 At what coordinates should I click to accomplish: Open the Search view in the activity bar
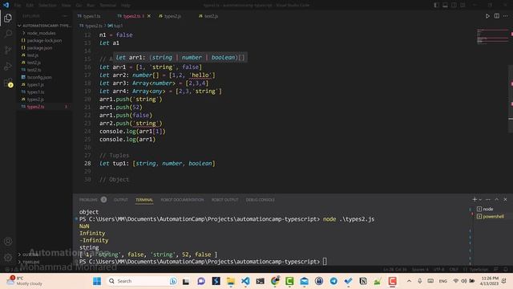tap(8, 34)
